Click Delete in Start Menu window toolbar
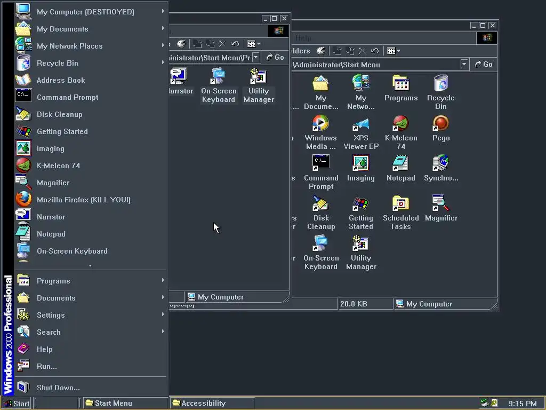 click(x=362, y=51)
